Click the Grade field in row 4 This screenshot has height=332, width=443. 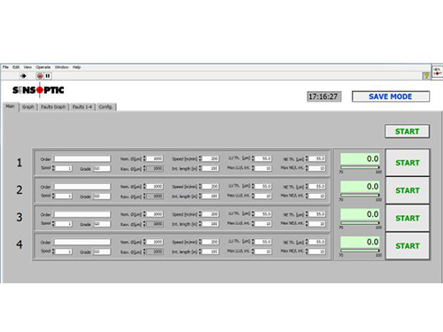pyautogui.click(x=102, y=251)
